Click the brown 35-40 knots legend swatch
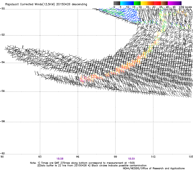This screenshot has height=170, width=193. pyautogui.click(x=164, y=3)
